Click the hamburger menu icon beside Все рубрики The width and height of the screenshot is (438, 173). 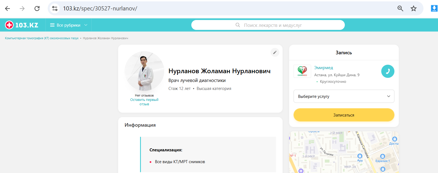click(52, 25)
